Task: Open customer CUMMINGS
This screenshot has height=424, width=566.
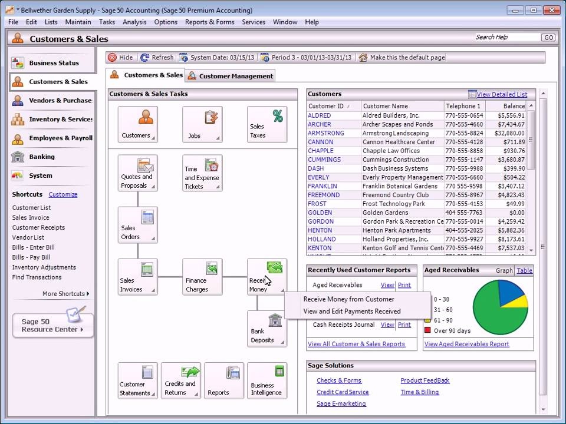Action: (324, 160)
